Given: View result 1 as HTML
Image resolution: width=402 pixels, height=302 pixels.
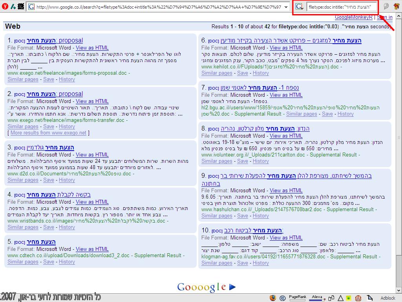Looking at the screenshot, I should pyautogui.click(x=92, y=48).
